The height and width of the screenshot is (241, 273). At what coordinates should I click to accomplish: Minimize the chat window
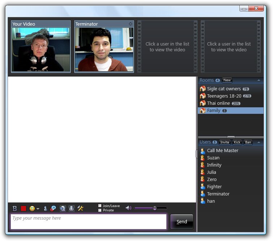(x=244, y=9)
